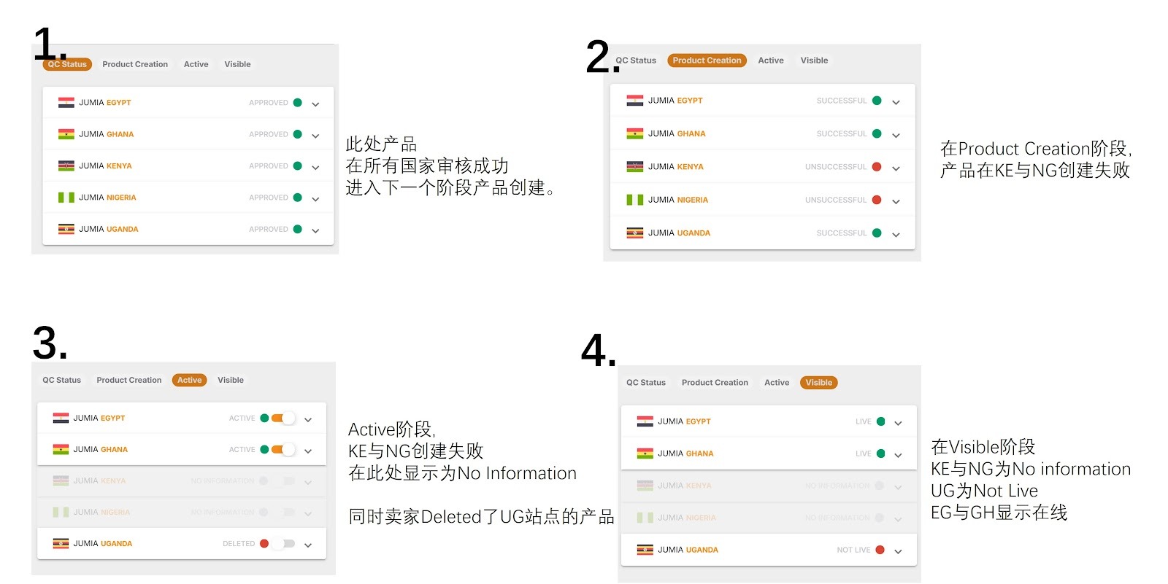Viewport: 1168px width, 584px height.
Task: Expand Jumia Egypt row showing Live
Action: [898, 423]
